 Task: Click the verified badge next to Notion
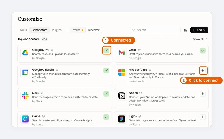click(141, 93)
